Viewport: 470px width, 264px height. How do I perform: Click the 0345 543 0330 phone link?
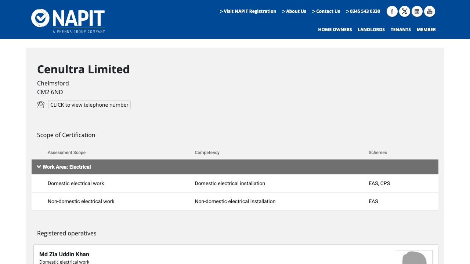[365, 11]
